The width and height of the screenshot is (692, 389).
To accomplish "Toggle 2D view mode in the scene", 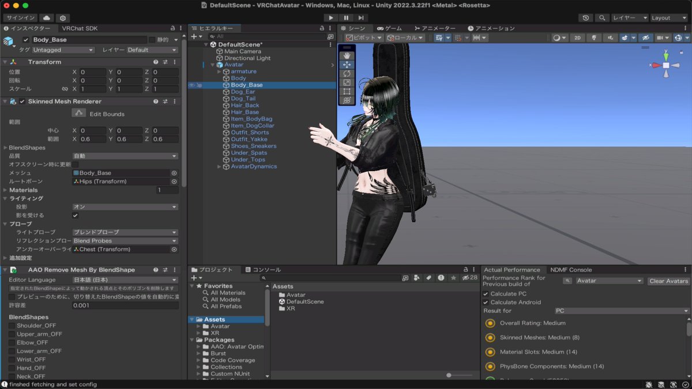I will (577, 37).
